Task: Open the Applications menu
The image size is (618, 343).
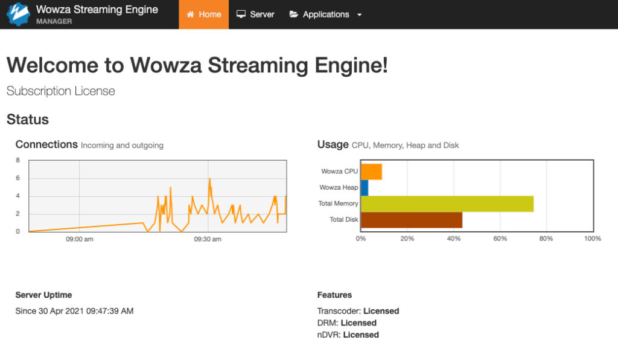Action: tap(325, 14)
